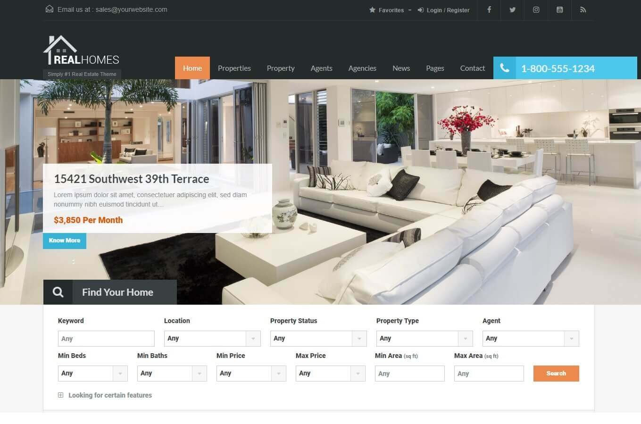Image resolution: width=641 pixels, height=424 pixels.
Task: Click the RSS feed icon
Action: (x=583, y=9)
